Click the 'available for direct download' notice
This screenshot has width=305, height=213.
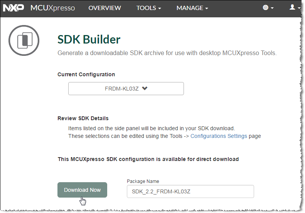pyautogui.click(x=148, y=159)
